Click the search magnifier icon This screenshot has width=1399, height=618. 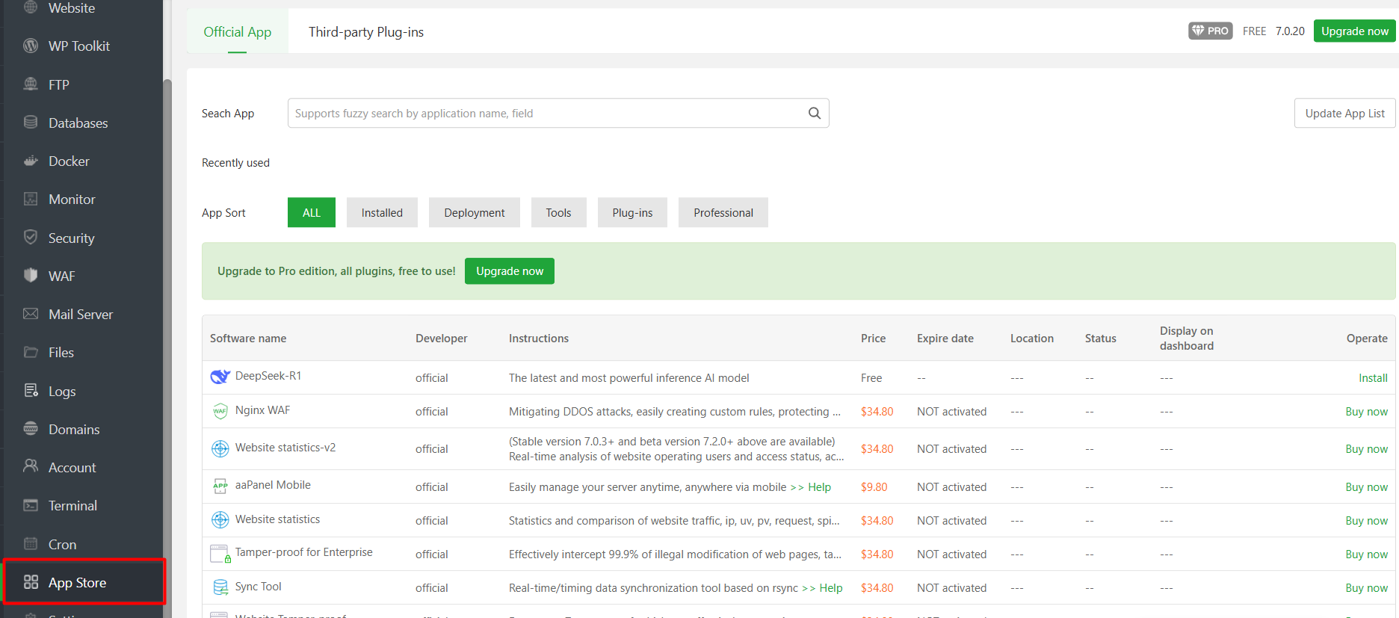coord(815,113)
